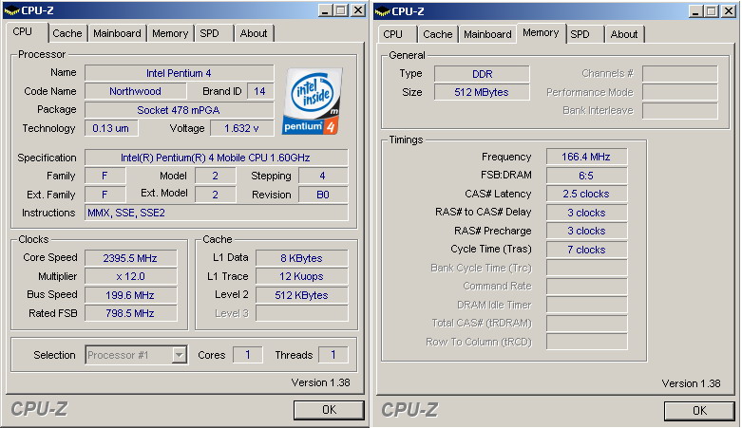The image size is (742, 428).
Task: Click the Brand ID value '14'
Action: pyautogui.click(x=259, y=91)
